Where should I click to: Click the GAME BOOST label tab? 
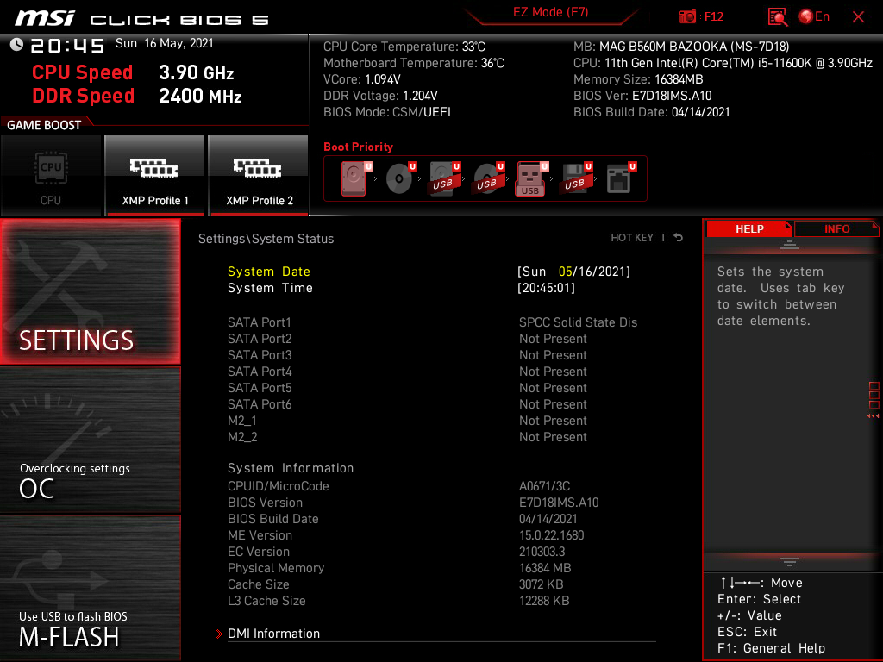tap(44, 124)
